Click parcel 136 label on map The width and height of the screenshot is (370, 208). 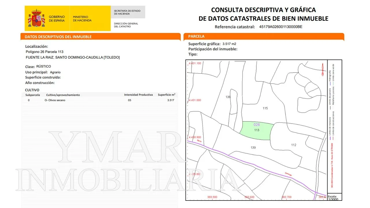click(x=228, y=97)
